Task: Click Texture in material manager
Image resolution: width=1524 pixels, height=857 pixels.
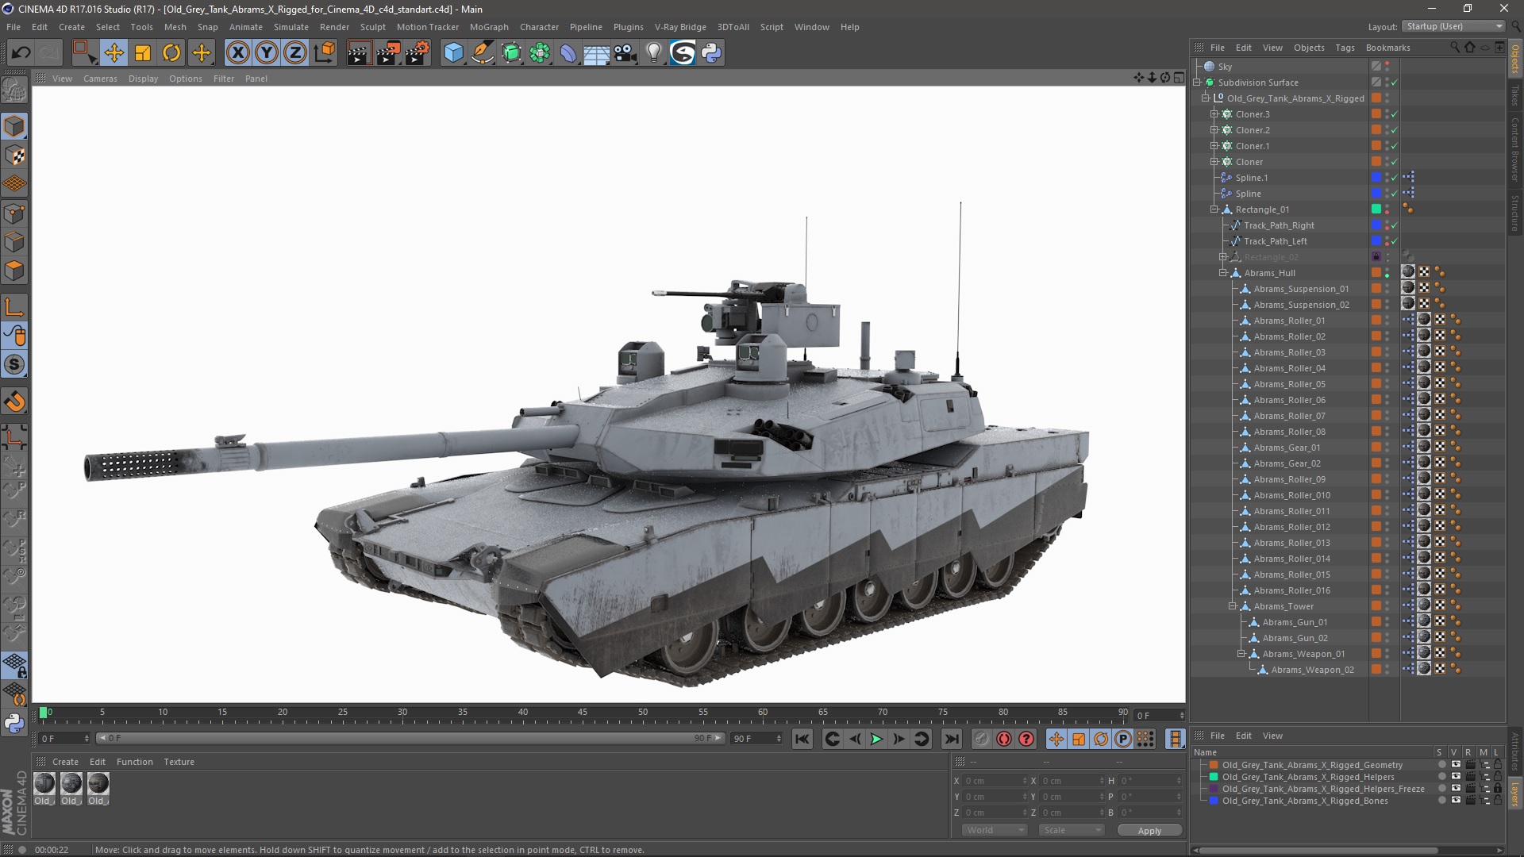Action: [179, 762]
